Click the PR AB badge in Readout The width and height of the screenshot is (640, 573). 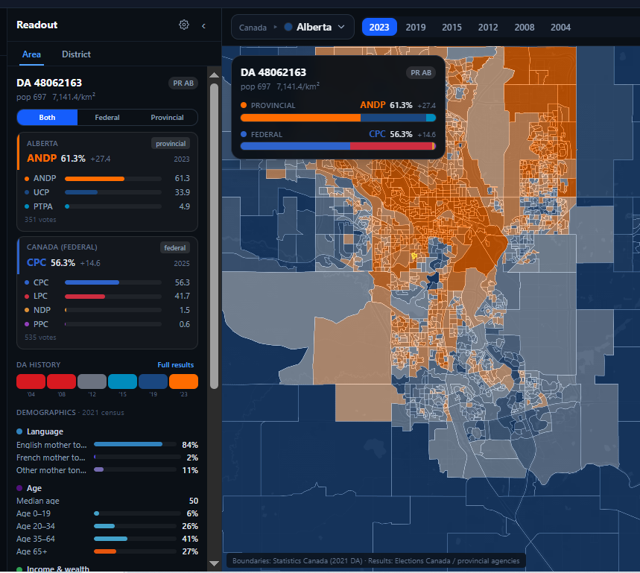coord(183,83)
